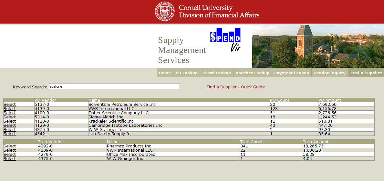Viewport: 384px width, 181px height.
Task: Select the Pharmco Products Inc row
Action: pyautogui.click(x=10, y=146)
